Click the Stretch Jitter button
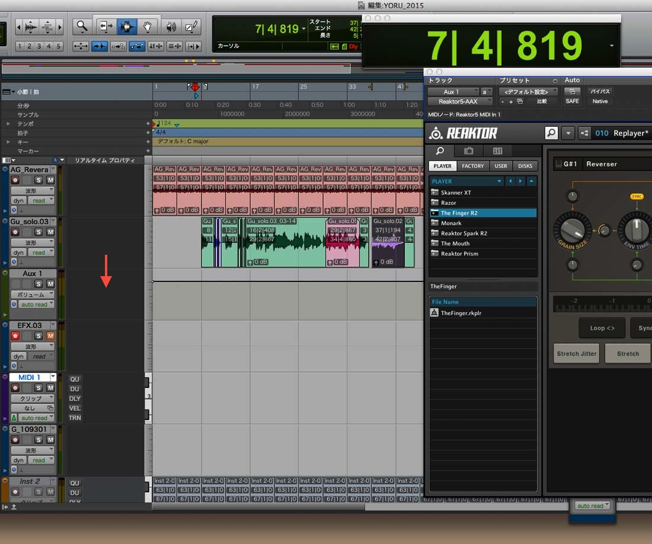This screenshot has width=652, height=544. tap(576, 354)
